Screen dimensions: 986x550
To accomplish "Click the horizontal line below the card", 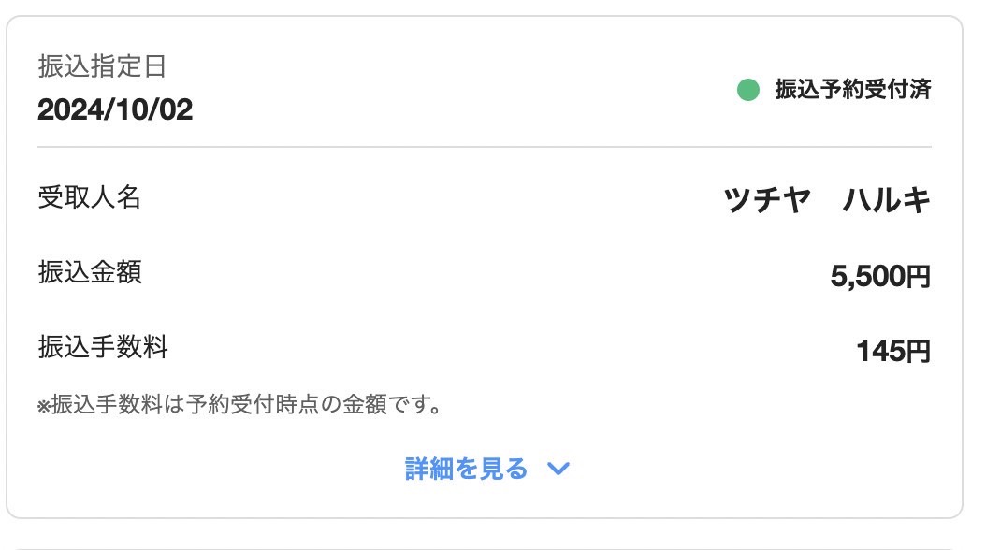I will point(485,549).
